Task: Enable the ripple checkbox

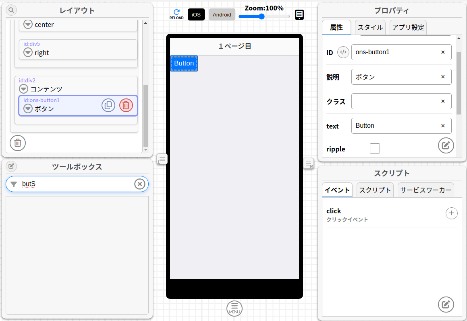Action: point(375,148)
